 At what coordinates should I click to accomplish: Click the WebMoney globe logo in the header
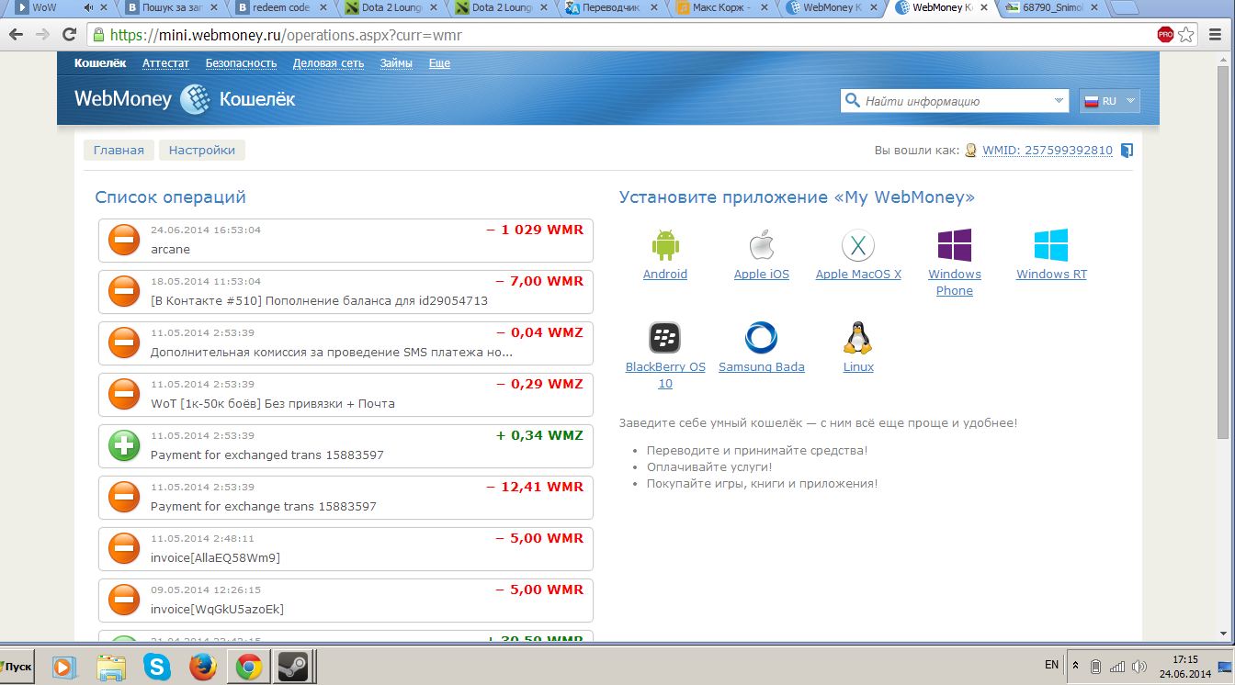tap(195, 99)
